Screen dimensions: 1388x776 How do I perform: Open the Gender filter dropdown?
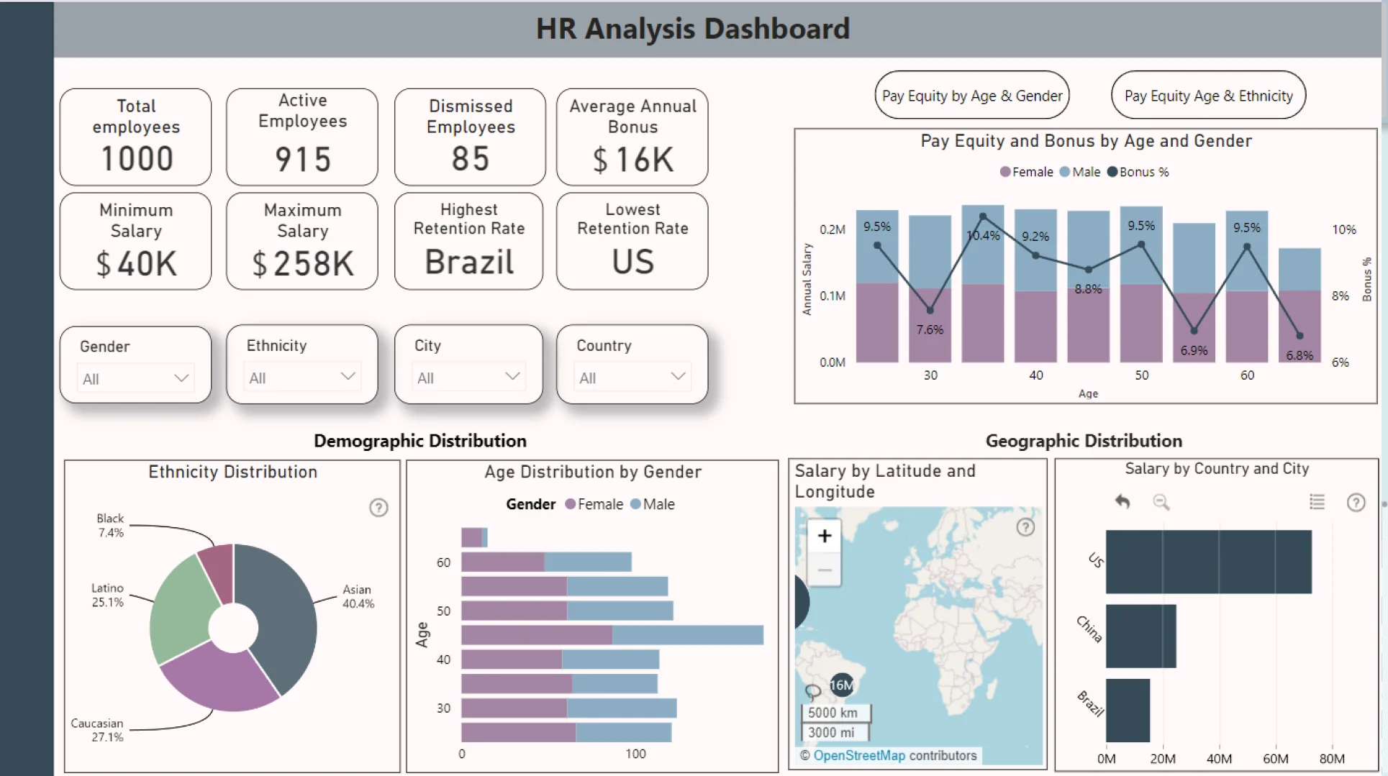(x=135, y=378)
